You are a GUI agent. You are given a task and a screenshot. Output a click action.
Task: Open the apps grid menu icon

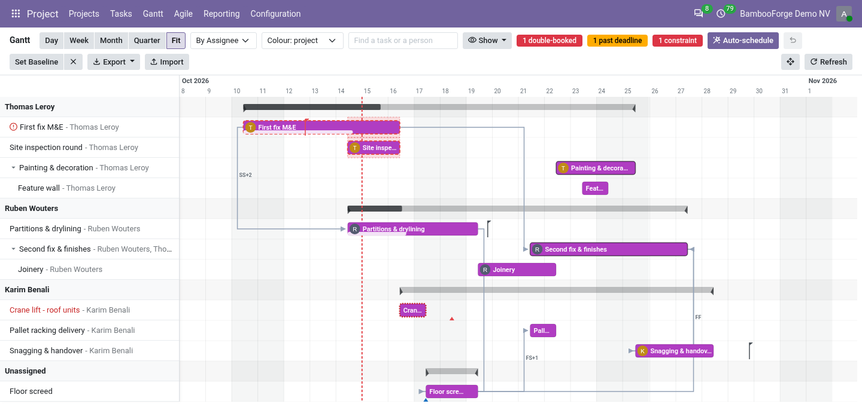point(16,14)
